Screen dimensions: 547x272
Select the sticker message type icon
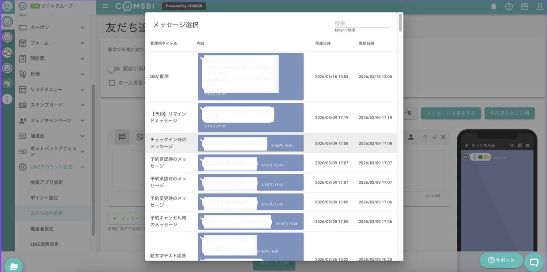tap(140, 137)
